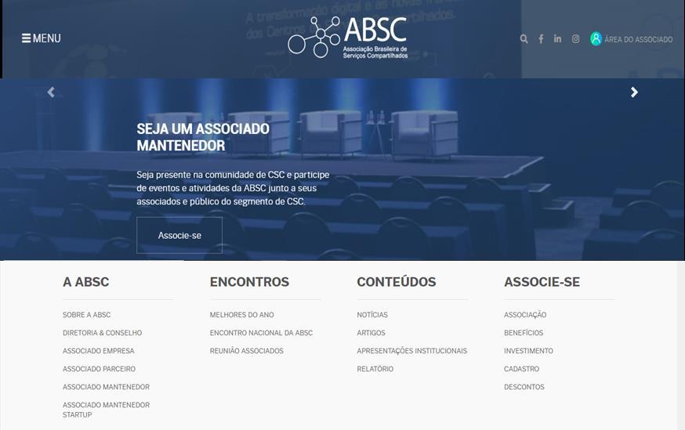Advance carousel with right arrow

[634, 92]
